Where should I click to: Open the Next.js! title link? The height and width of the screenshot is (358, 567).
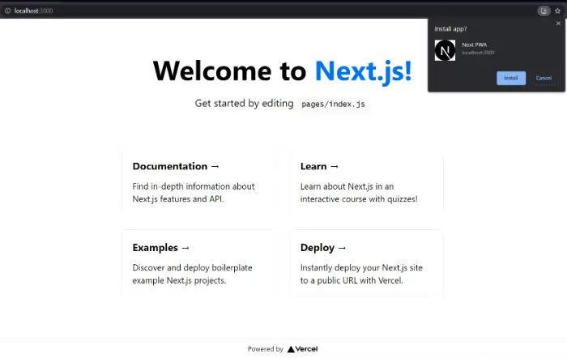point(364,70)
